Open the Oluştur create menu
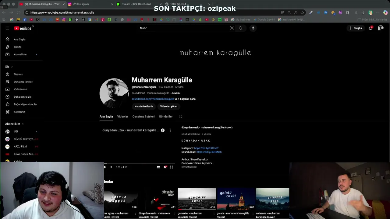Viewport: 390px width, 219px height. point(356,28)
